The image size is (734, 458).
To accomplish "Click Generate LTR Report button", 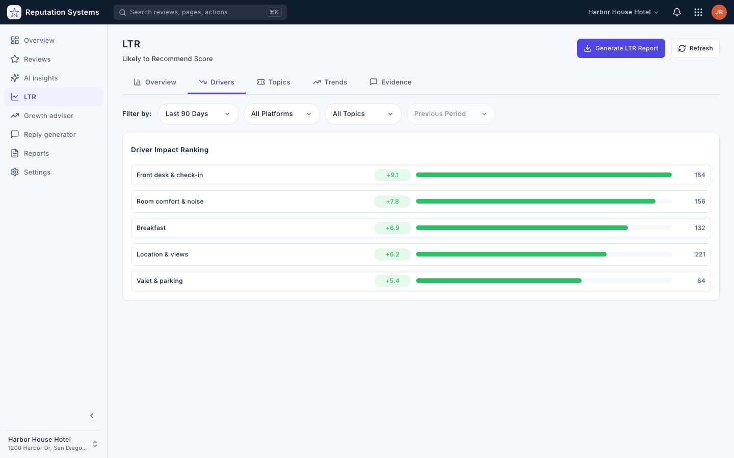I will 621,48.
